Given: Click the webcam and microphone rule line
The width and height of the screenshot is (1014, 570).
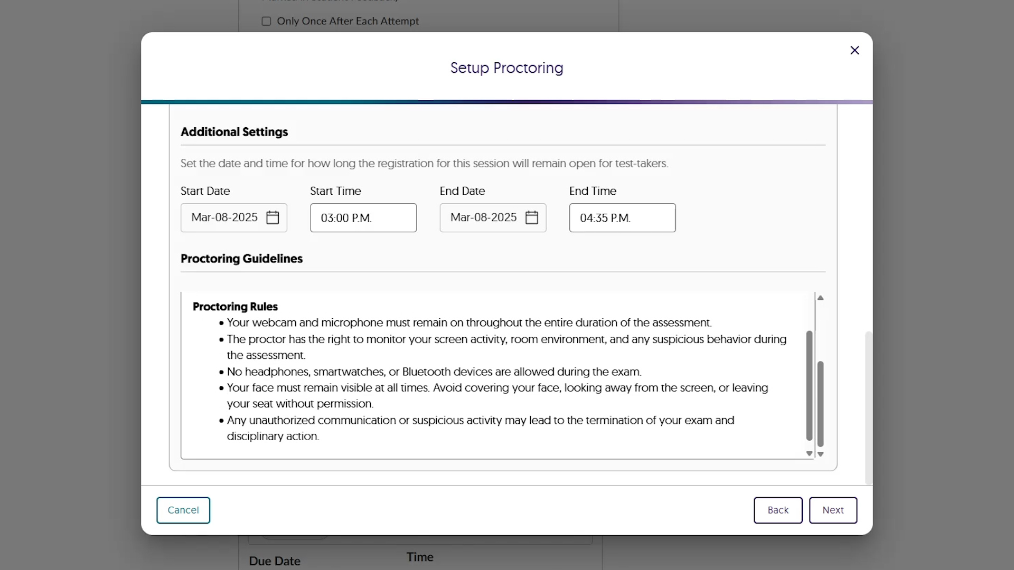Looking at the screenshot, I should (x=469, y=322).
